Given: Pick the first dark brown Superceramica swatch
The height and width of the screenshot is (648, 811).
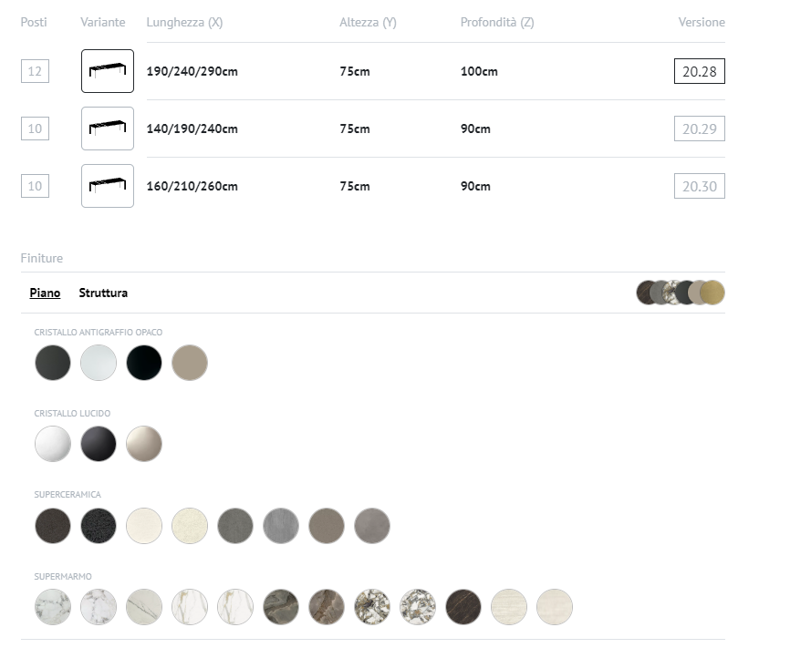Looking at the screenshot, I should click(x=53, y=526).
